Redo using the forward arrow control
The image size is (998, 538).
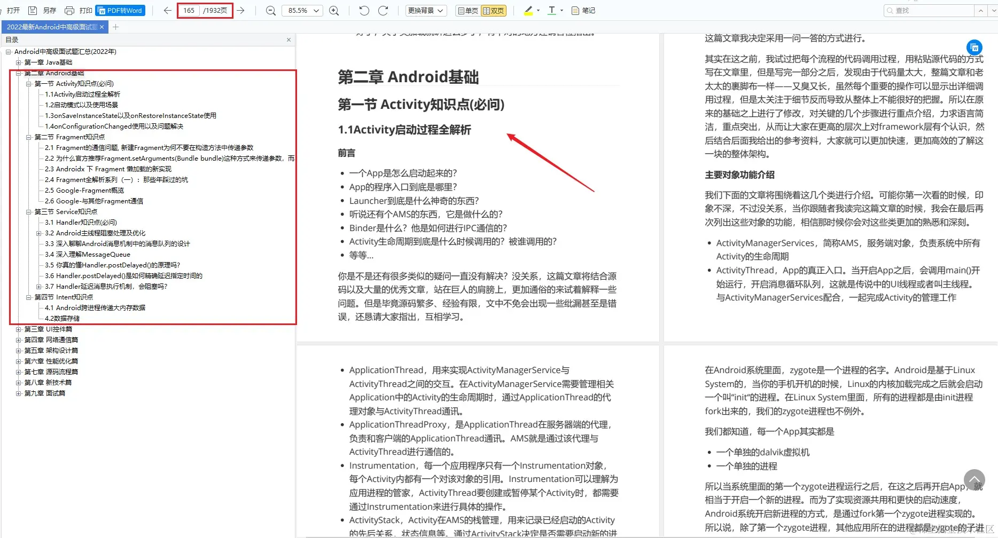click(x=383, y=10)
